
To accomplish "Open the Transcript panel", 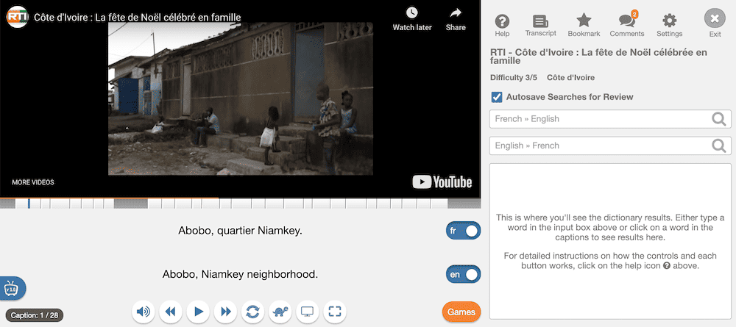I will click(x=541, y=25).
